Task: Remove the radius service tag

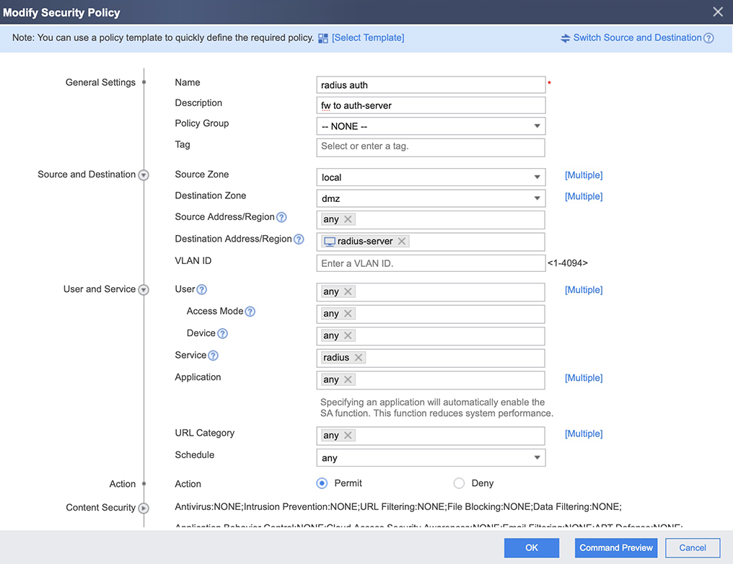Action: [x=359, y=358]
